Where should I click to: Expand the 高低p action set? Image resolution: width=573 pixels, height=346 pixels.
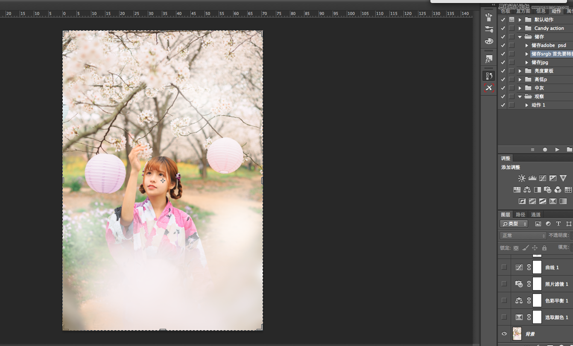(x=520, y=79)
